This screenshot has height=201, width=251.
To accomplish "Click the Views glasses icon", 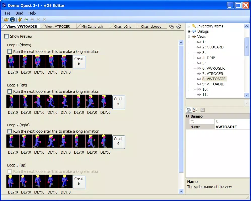I will coord(194,37).
